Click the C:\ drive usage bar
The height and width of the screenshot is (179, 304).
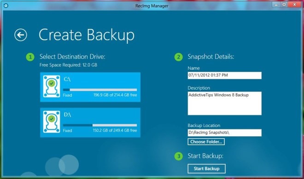(100, 90)
